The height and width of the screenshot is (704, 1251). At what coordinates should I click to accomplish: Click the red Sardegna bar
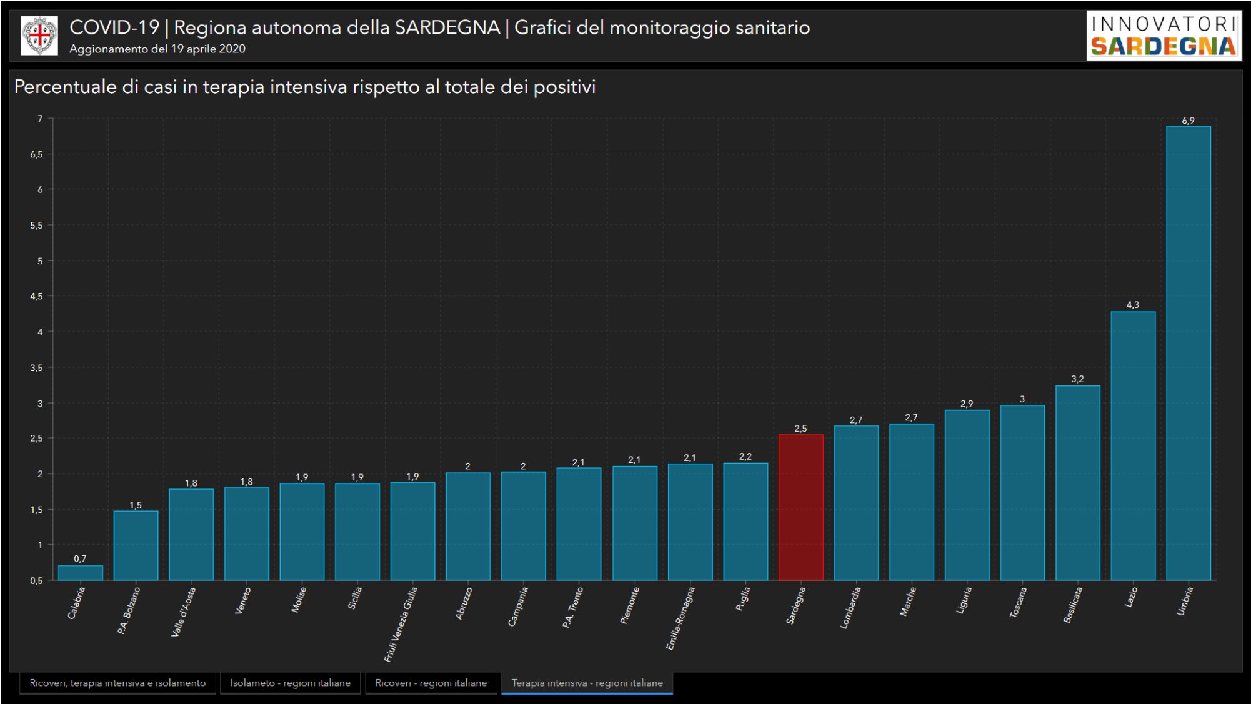point(800,507)
